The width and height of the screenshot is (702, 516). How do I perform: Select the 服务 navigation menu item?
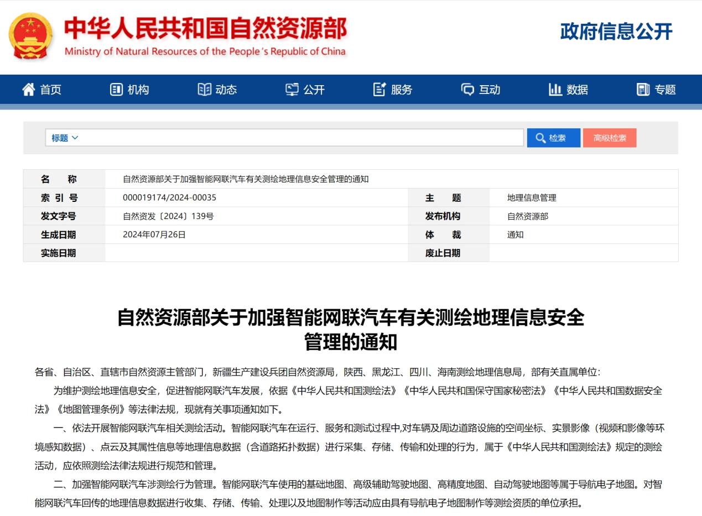[x=401, y=90]
